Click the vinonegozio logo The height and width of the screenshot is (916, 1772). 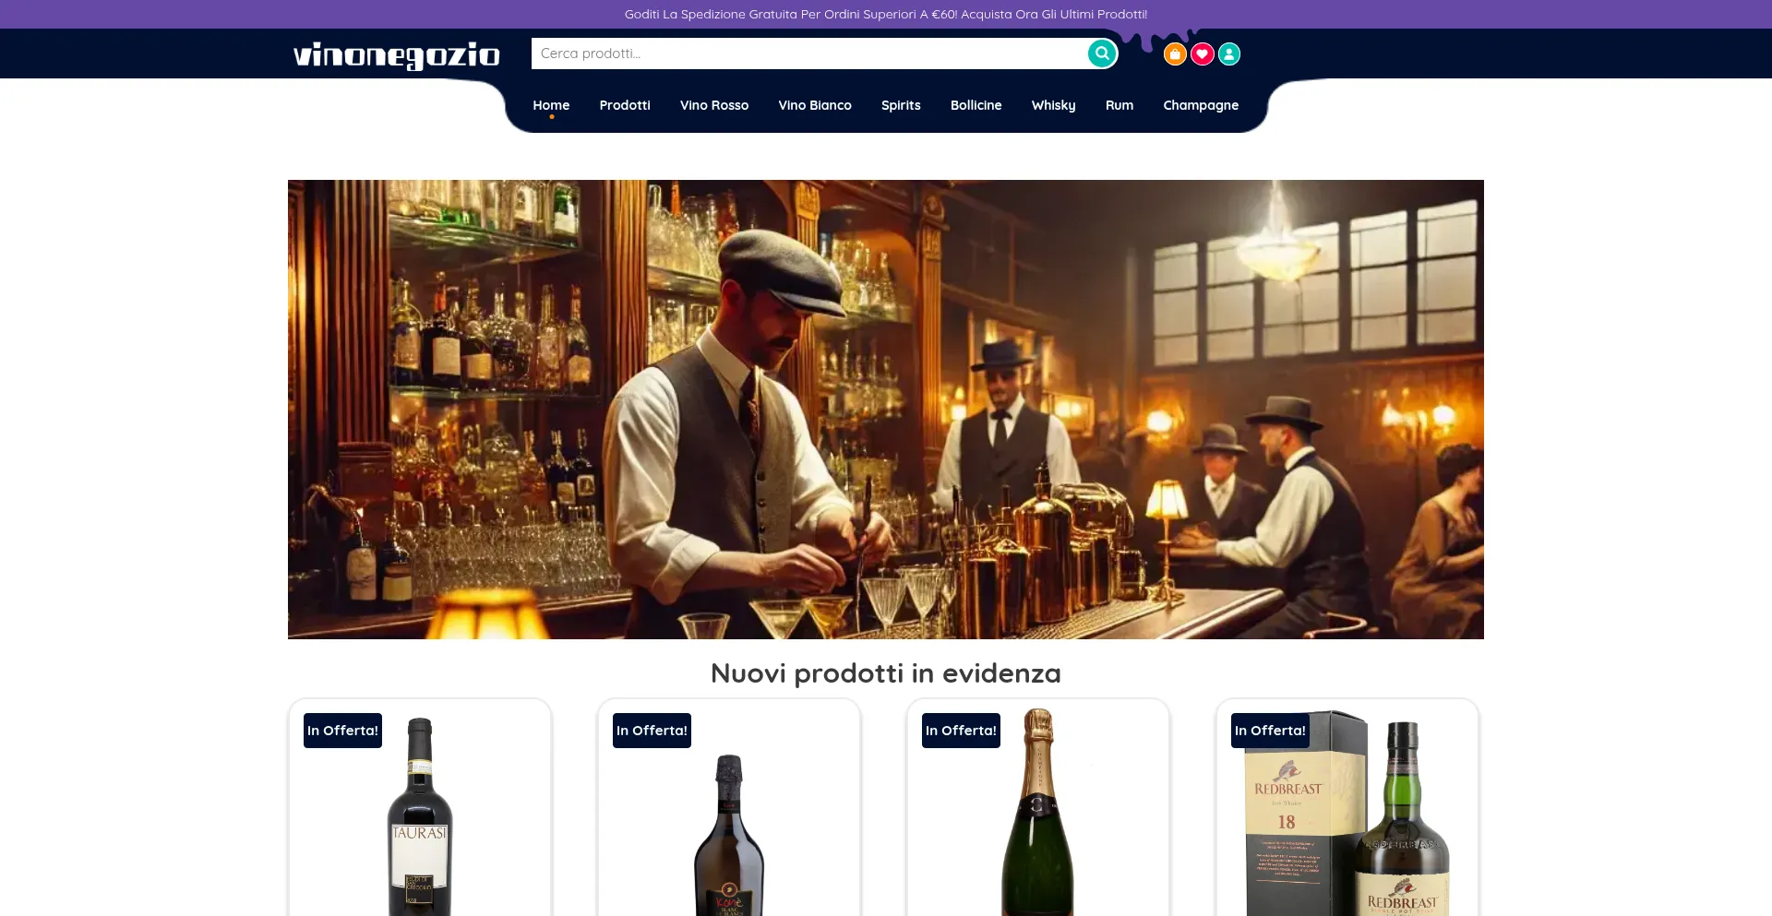pos(396,54)
